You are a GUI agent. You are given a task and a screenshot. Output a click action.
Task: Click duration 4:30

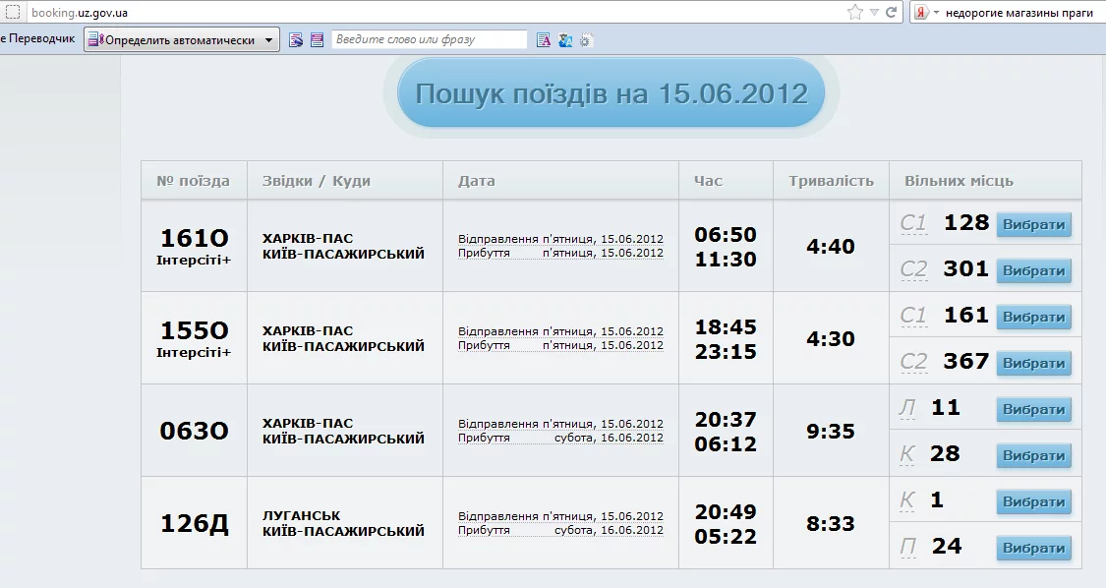pyautogui.click(x=831, y=339)
